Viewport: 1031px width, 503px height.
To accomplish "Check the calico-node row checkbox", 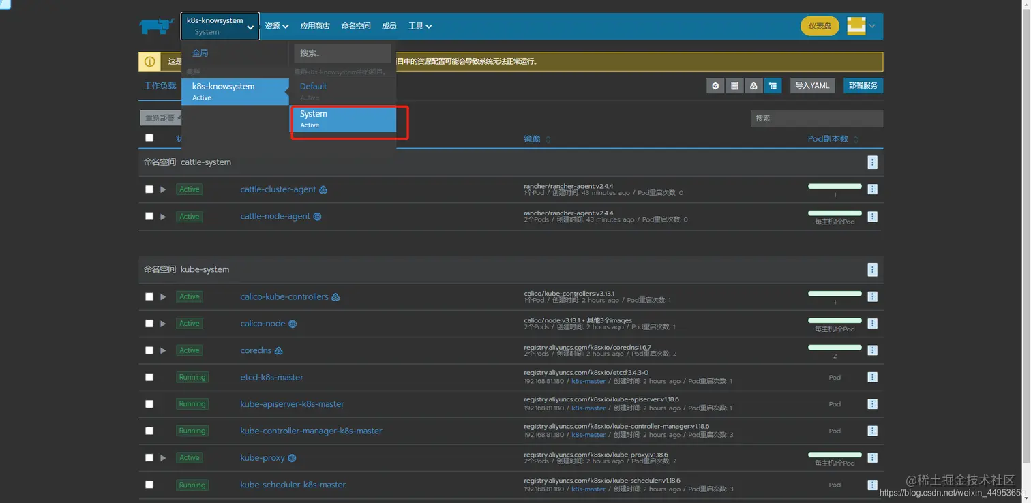I will [x=149, y=323].
